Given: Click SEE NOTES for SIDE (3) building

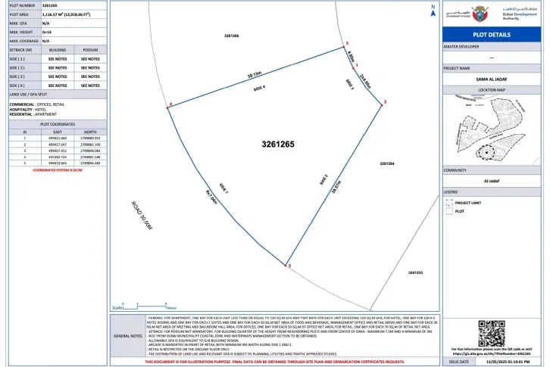Looking at the screenshot, I should 58,76.
